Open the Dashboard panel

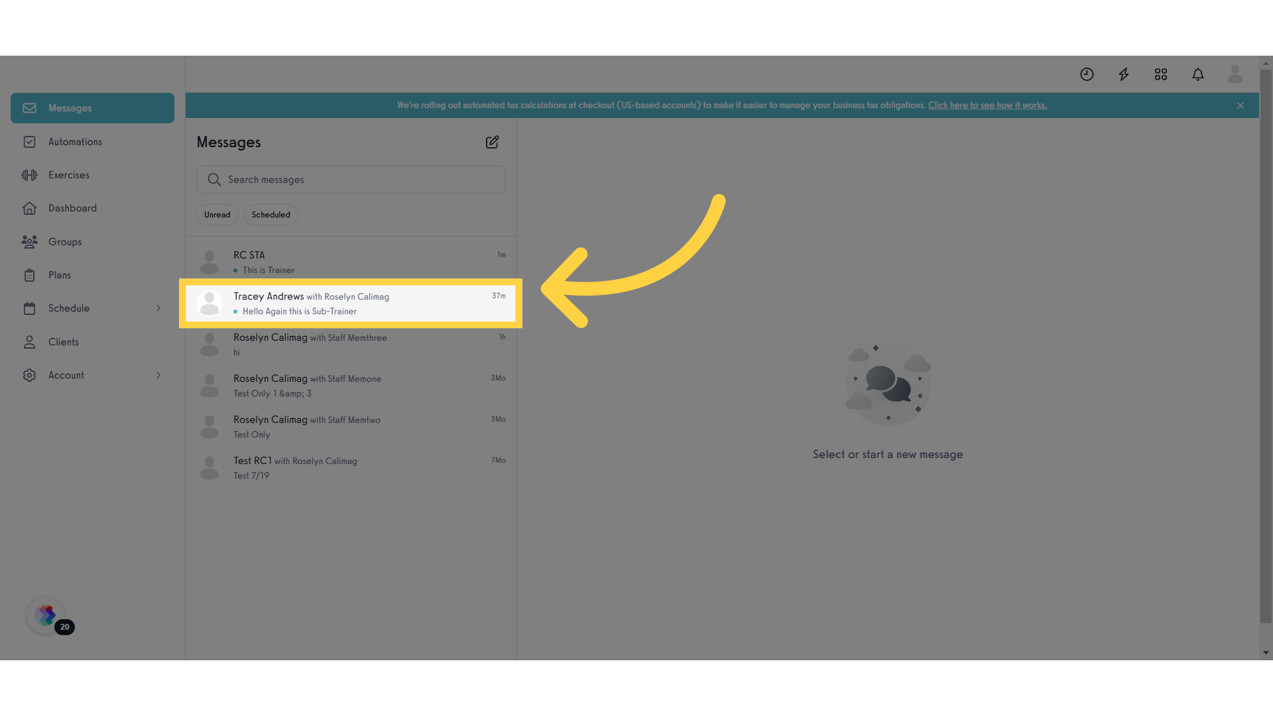coord(72,209)
